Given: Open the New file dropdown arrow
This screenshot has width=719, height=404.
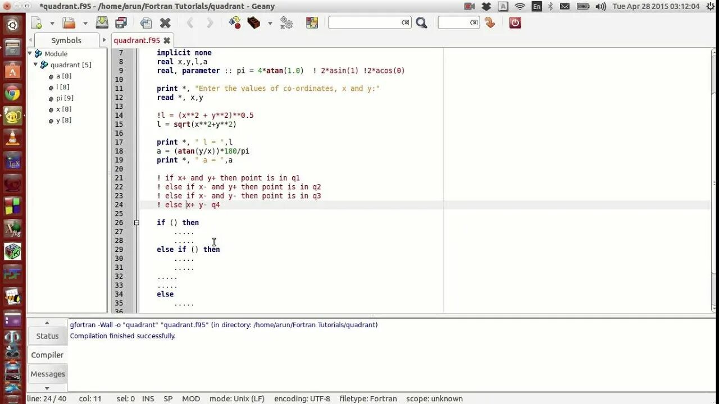Looking at the screenshot, I should (52, 22).
